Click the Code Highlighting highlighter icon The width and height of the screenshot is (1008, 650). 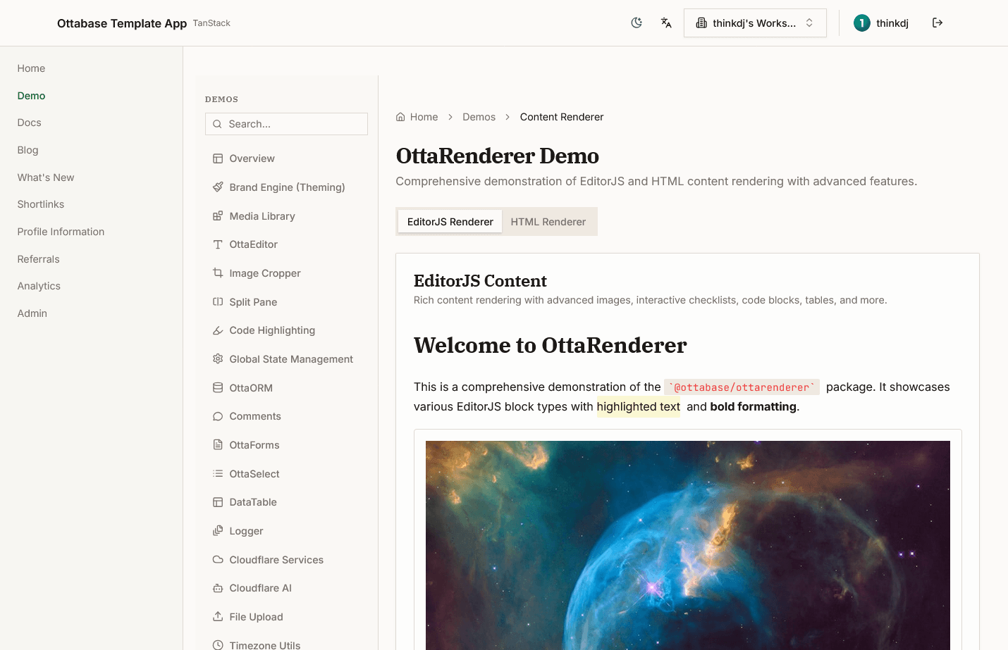218,330
